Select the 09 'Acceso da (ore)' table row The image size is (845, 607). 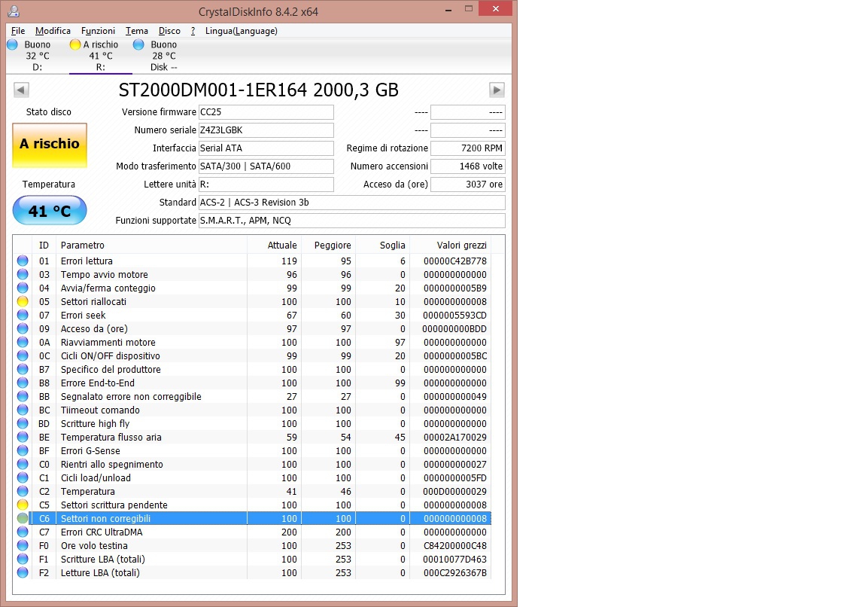pos(252,328)
